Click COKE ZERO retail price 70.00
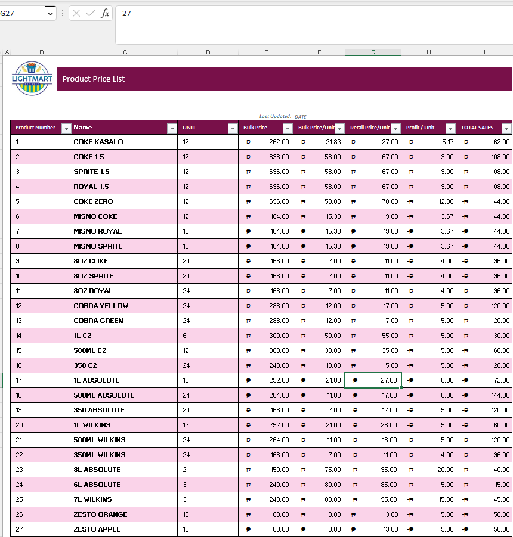Image resolution: width=513 pixels, height=537 pixels. pyautogui.click(x=373, y=201)
